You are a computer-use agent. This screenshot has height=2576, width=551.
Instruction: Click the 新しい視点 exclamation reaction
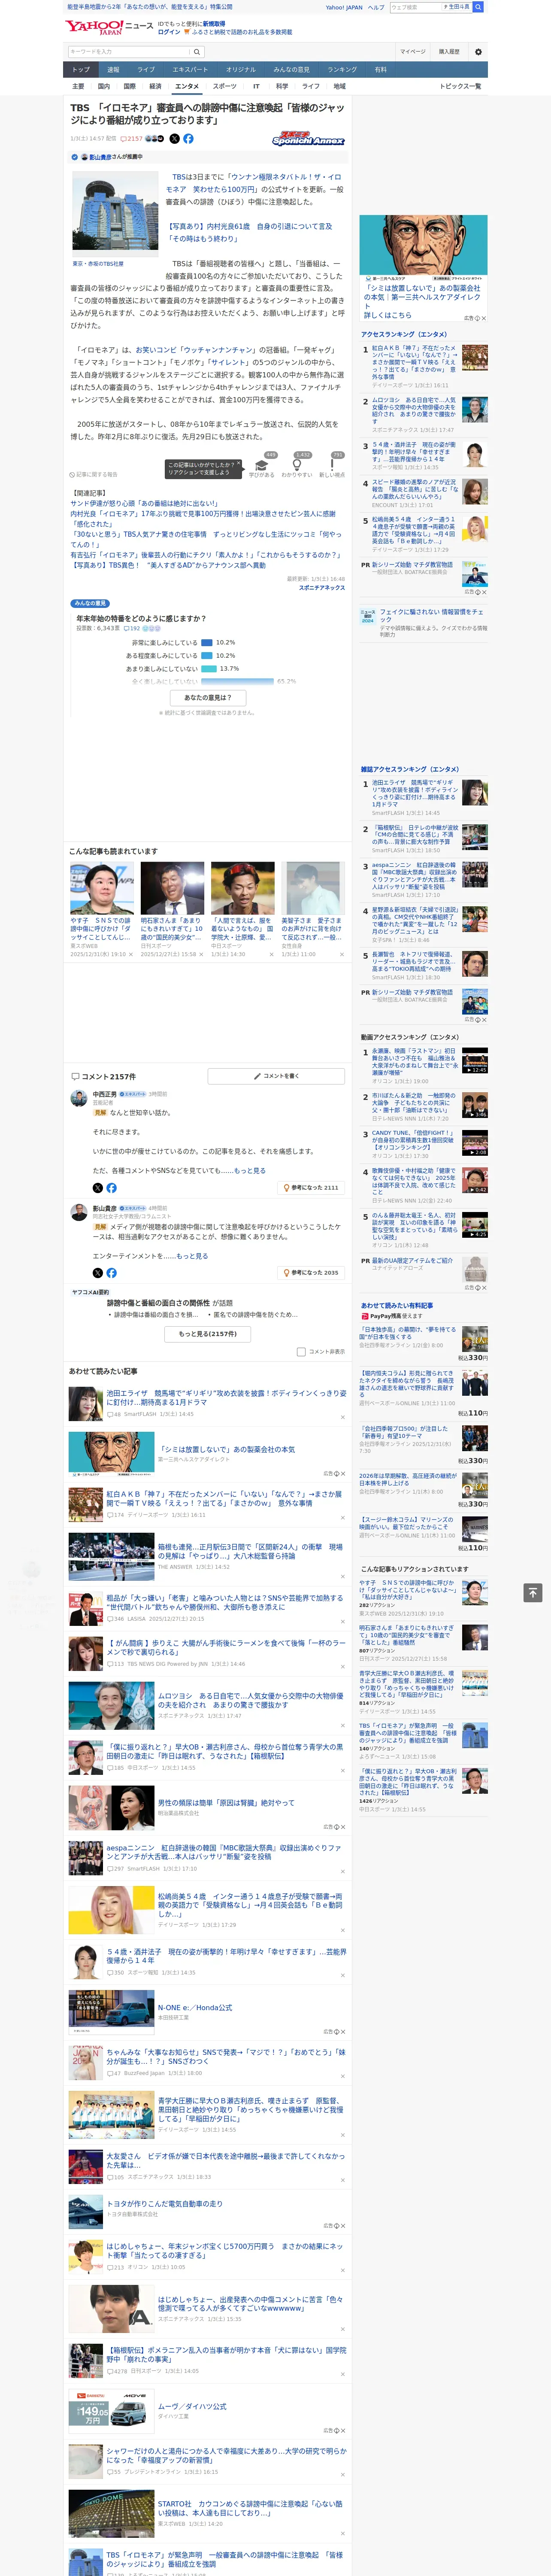click(x=333, y=468)
